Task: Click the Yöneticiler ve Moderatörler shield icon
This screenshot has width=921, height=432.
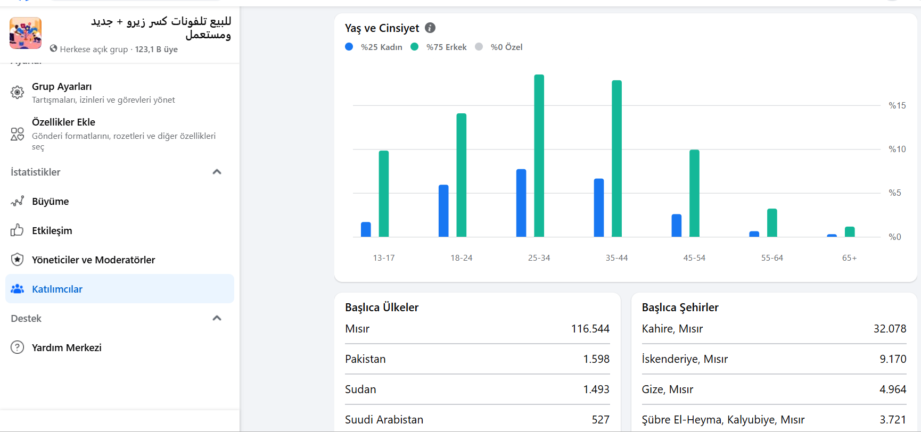Action: [18, 260]
